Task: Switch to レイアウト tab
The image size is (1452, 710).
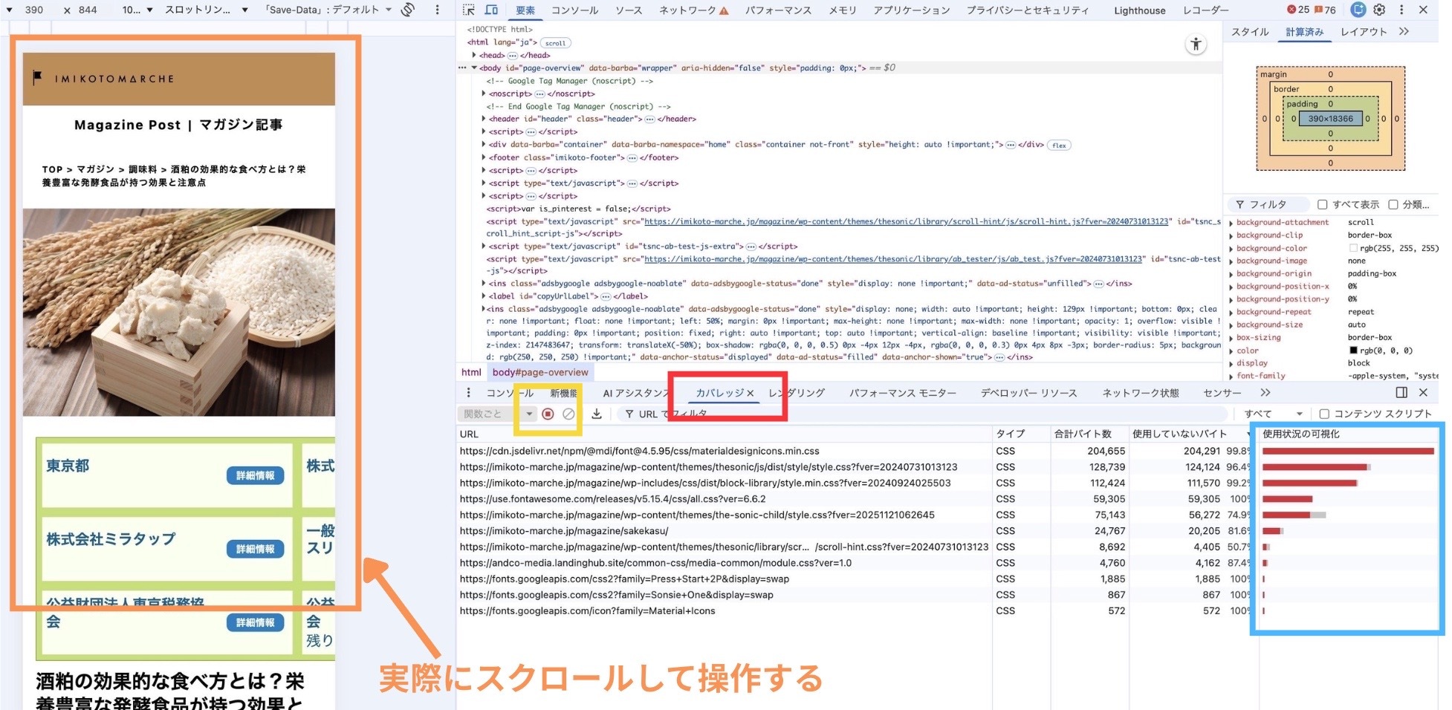Action: (x=1364, y=31)
